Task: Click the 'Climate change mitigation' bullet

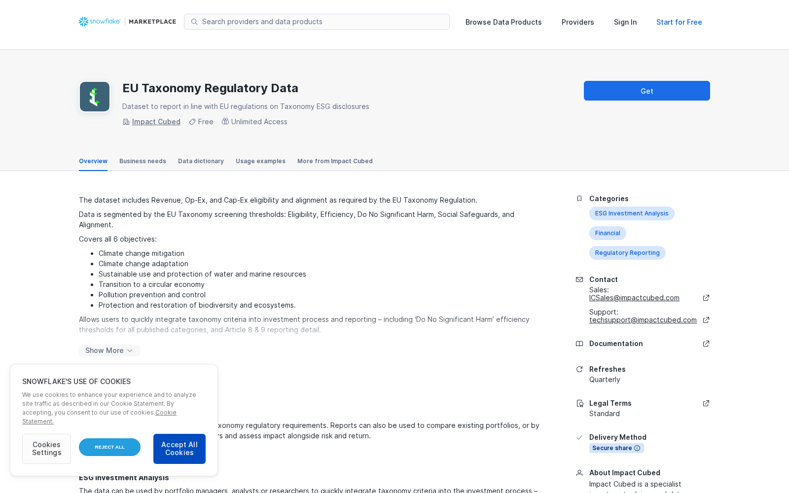Action: coord(142,253)
